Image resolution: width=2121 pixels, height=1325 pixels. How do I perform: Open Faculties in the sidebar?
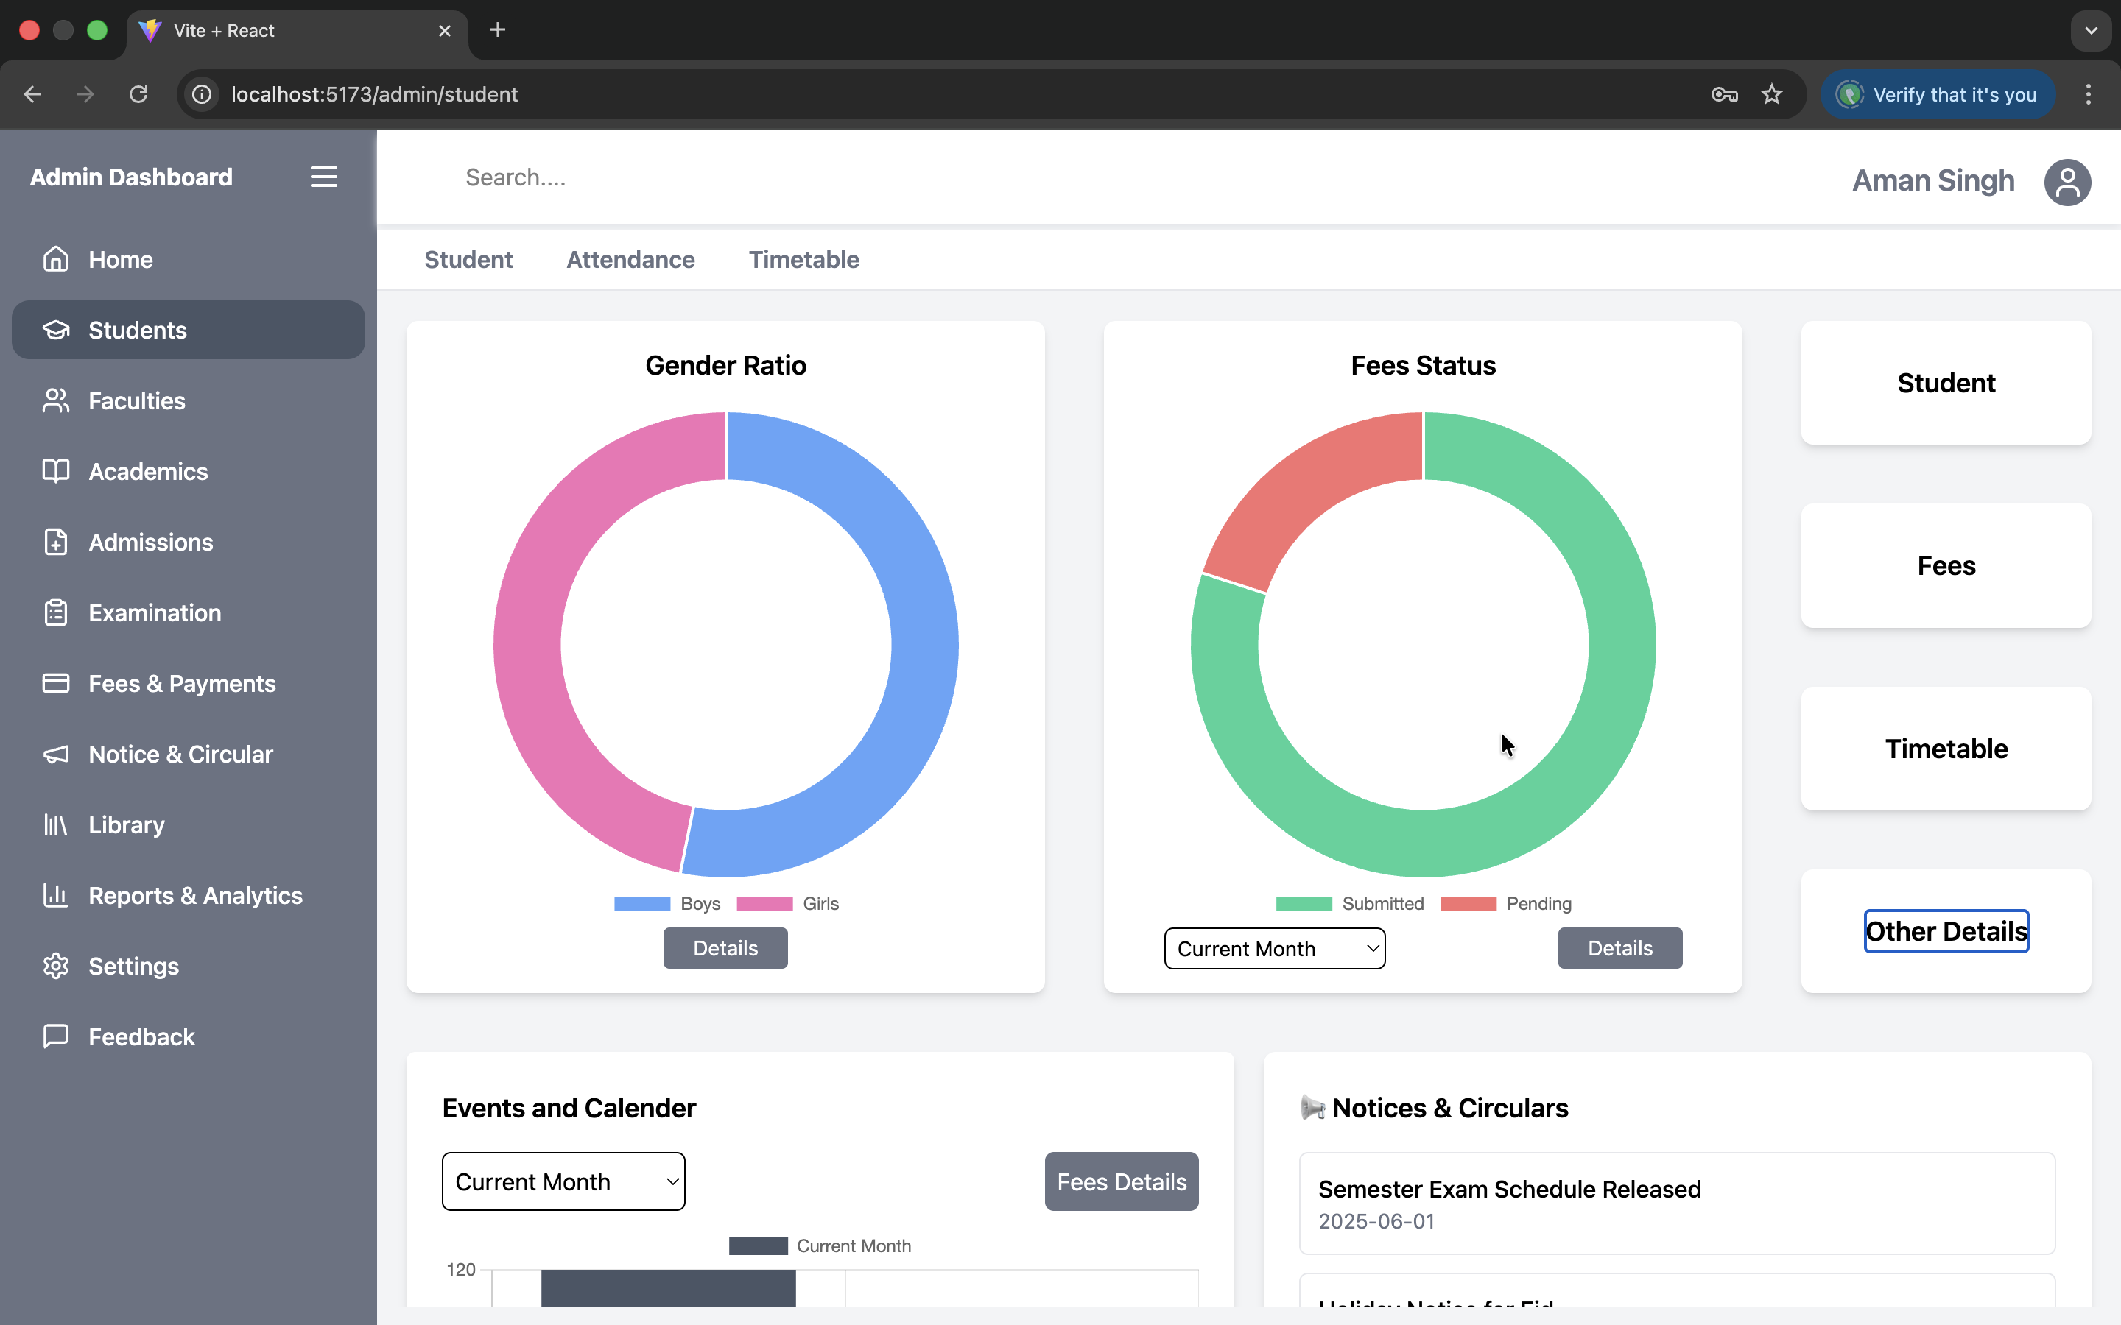coord(189,400)
